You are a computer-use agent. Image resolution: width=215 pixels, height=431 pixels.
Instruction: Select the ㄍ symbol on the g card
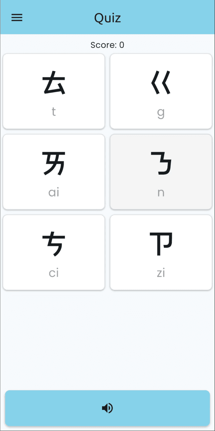161,83
